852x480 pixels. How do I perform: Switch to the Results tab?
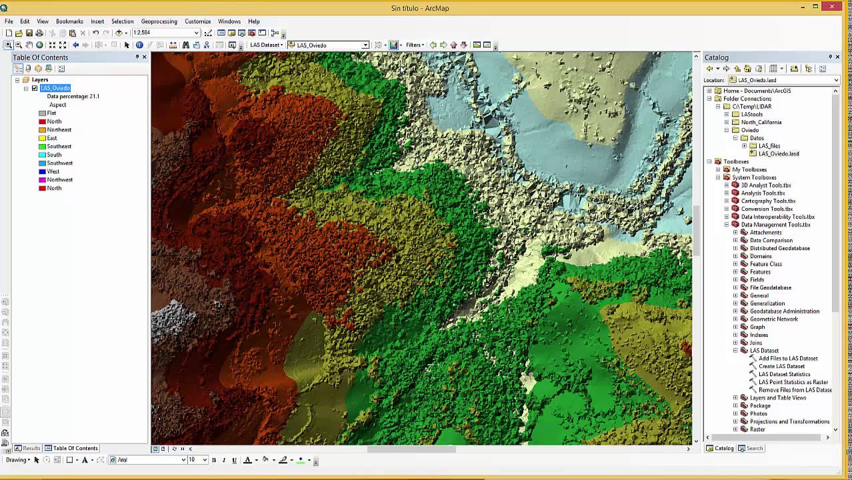pyautogui.click(x=27, y=448)
